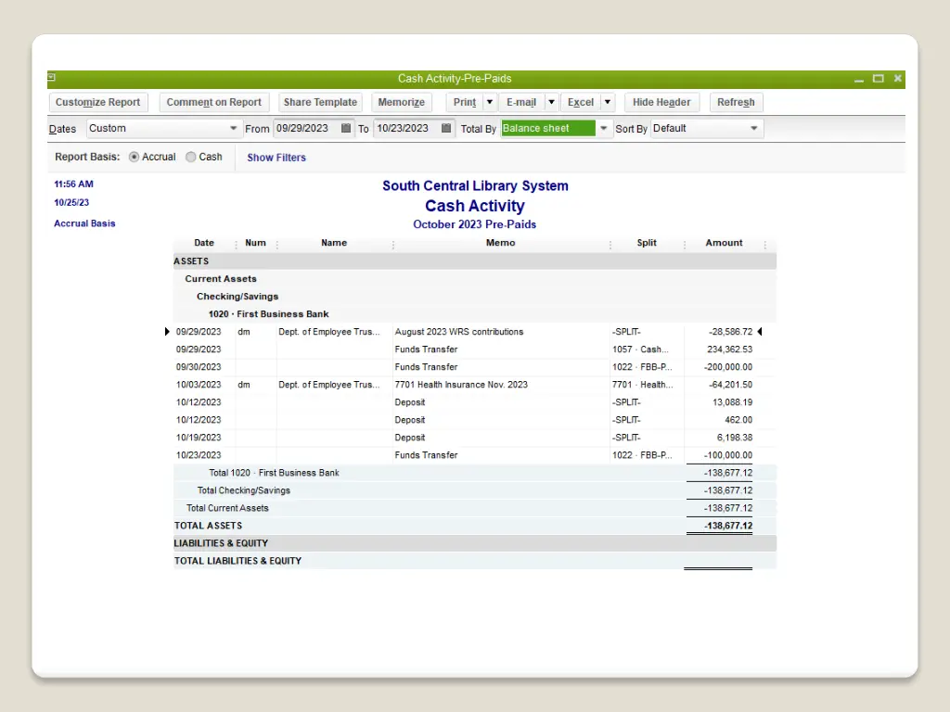Click the TOTAL LIABILITIES & EQUITY row label
Image resolution: width=950 pixels, height=712 pixels.
[x=237, y=561]
